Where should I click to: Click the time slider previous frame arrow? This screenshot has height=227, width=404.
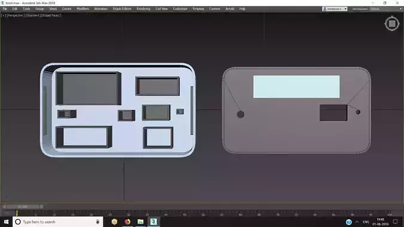[x=4, y=207]
